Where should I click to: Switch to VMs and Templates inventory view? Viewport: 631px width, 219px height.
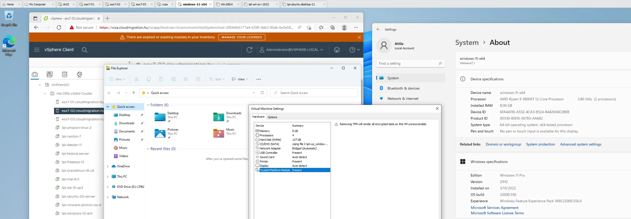tap(50, 74)
